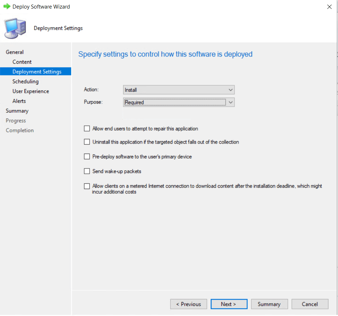Go back with the Previous button
338x316 pixels.
188,304
